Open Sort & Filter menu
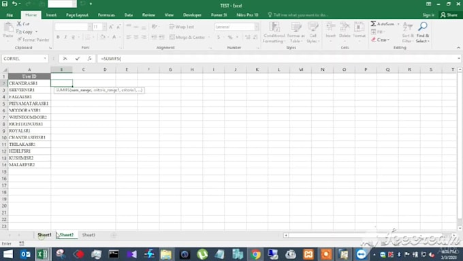 pyautogui.click(x=407, y=33)
